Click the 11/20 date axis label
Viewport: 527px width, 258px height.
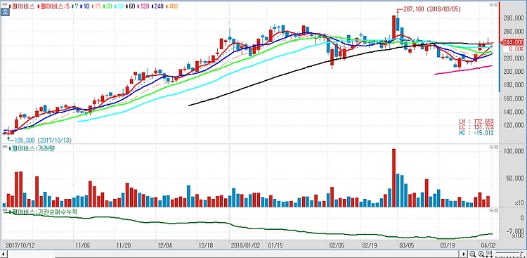(x=124, y=245)
